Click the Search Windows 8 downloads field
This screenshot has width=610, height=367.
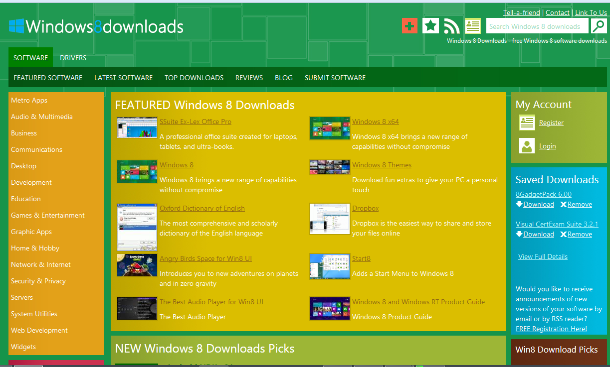(537, 26)
